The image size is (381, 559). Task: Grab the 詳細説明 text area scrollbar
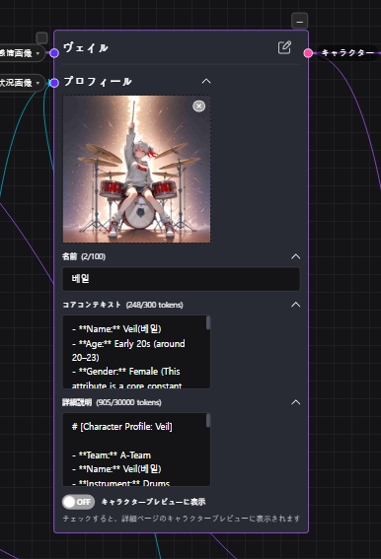(208, 420)
